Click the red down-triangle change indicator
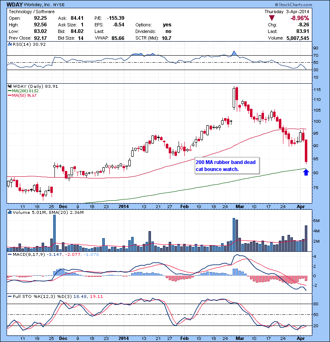 tap(272, 18)
